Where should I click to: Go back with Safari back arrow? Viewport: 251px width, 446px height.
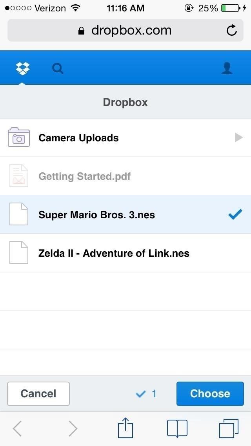(17, 428)
